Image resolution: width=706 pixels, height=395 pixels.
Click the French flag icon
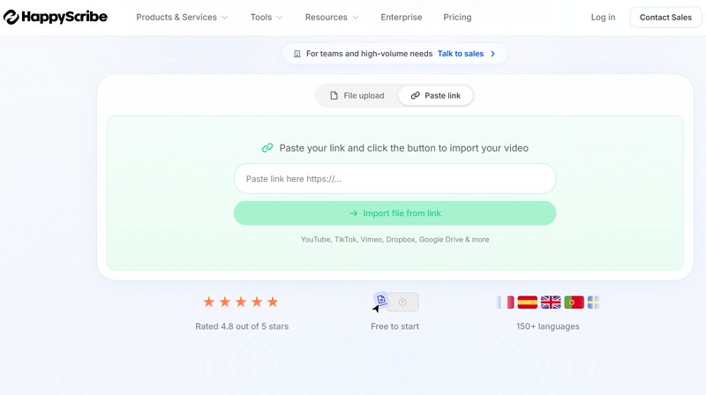click(x=505, y=302)
